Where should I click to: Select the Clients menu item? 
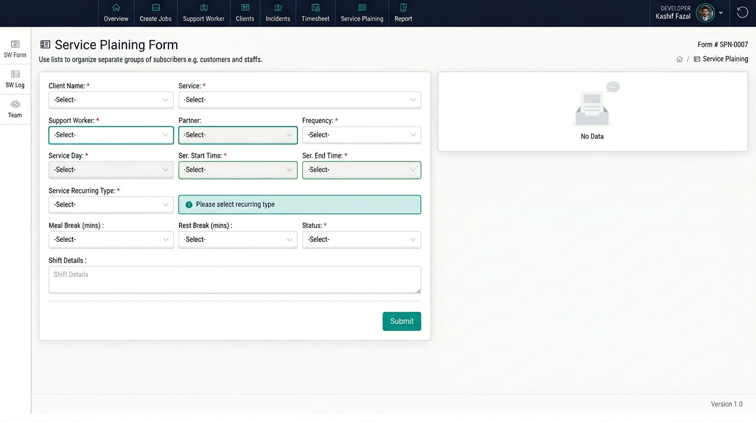pos(245,13)
